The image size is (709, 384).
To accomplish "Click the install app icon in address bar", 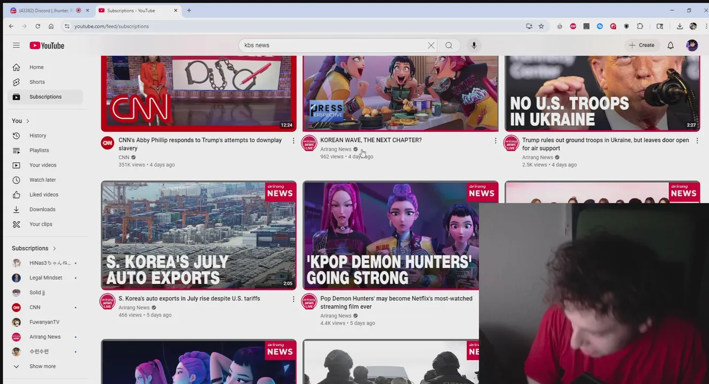I will coord(529,26).
